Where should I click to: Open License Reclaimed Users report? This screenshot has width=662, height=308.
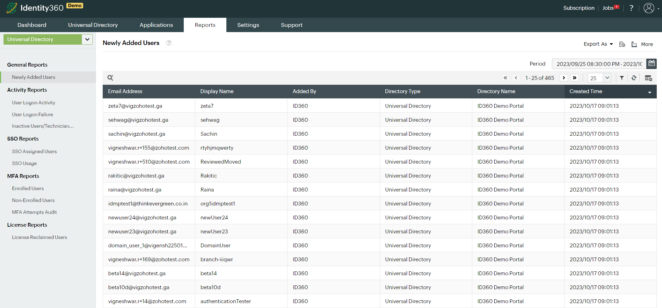coord(39,237)
